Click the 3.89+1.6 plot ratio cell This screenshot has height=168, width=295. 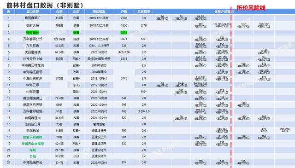(x=144, y=111)
